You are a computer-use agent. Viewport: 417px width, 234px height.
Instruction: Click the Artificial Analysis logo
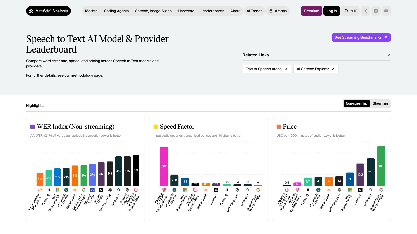[x=48, y=11]
